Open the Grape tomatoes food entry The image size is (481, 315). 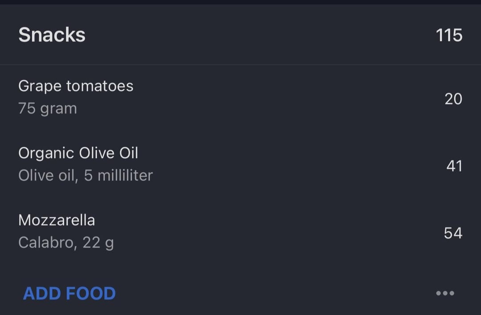pos(76,86)
